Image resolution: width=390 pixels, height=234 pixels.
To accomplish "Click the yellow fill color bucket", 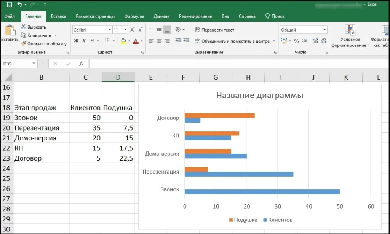I will pos(123,41).
